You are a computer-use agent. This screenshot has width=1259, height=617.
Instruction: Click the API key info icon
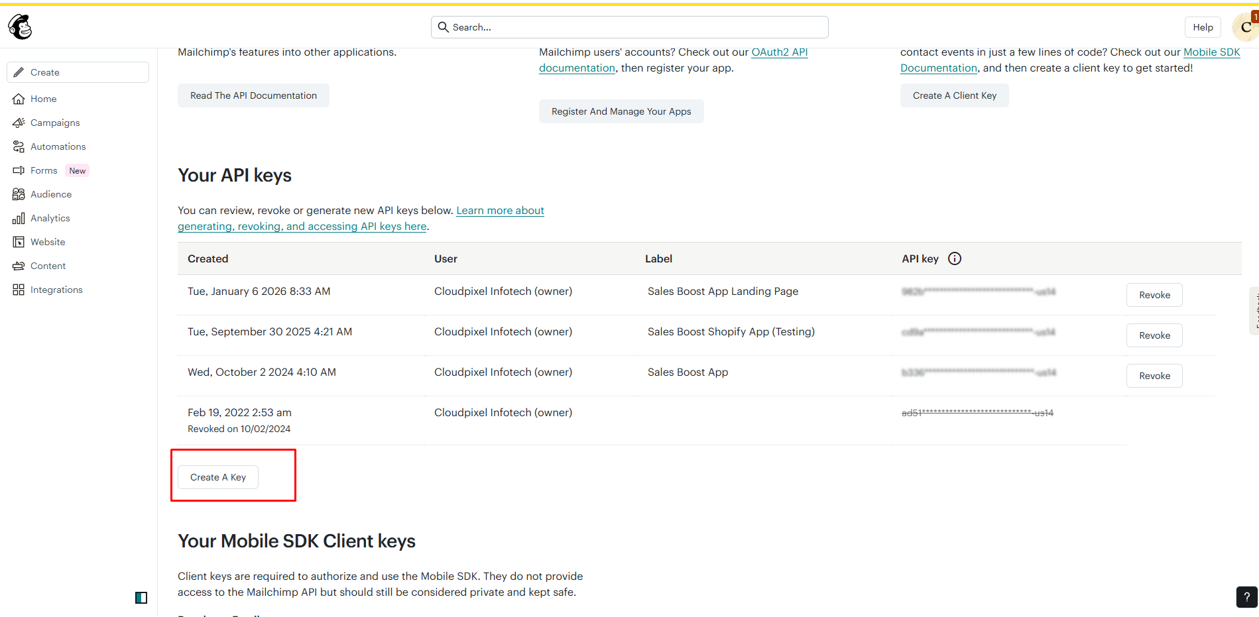point(954,258)
